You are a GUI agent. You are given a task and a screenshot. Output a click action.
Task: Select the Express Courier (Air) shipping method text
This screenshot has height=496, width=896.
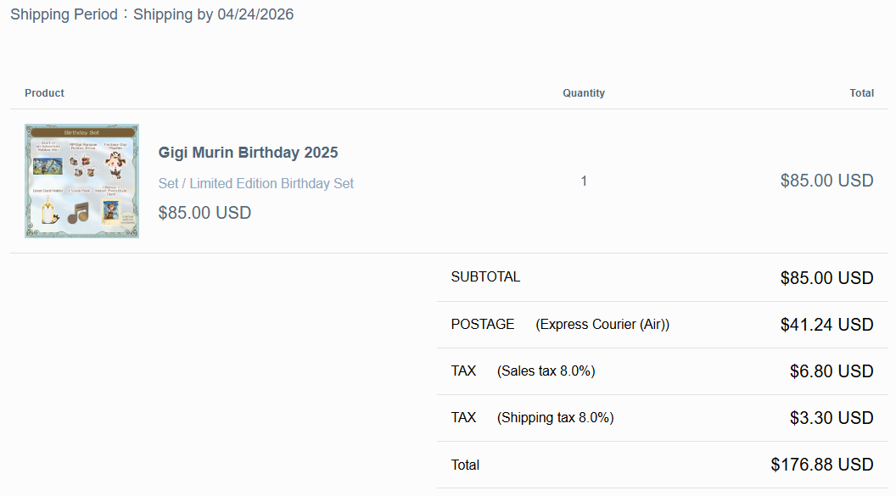602,325
